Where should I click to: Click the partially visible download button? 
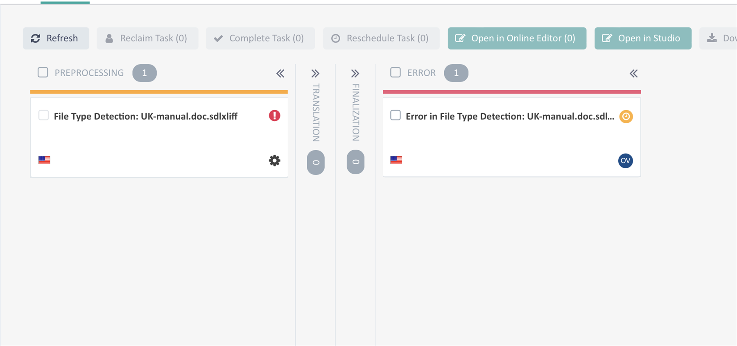tap(718, 38)
